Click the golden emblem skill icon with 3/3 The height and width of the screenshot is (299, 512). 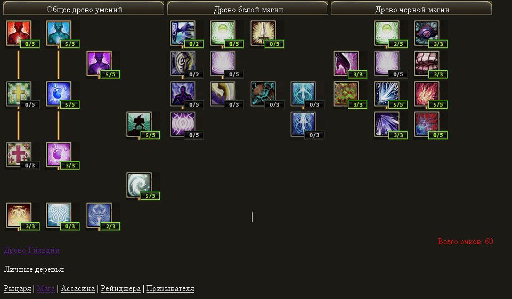(19, 215)
